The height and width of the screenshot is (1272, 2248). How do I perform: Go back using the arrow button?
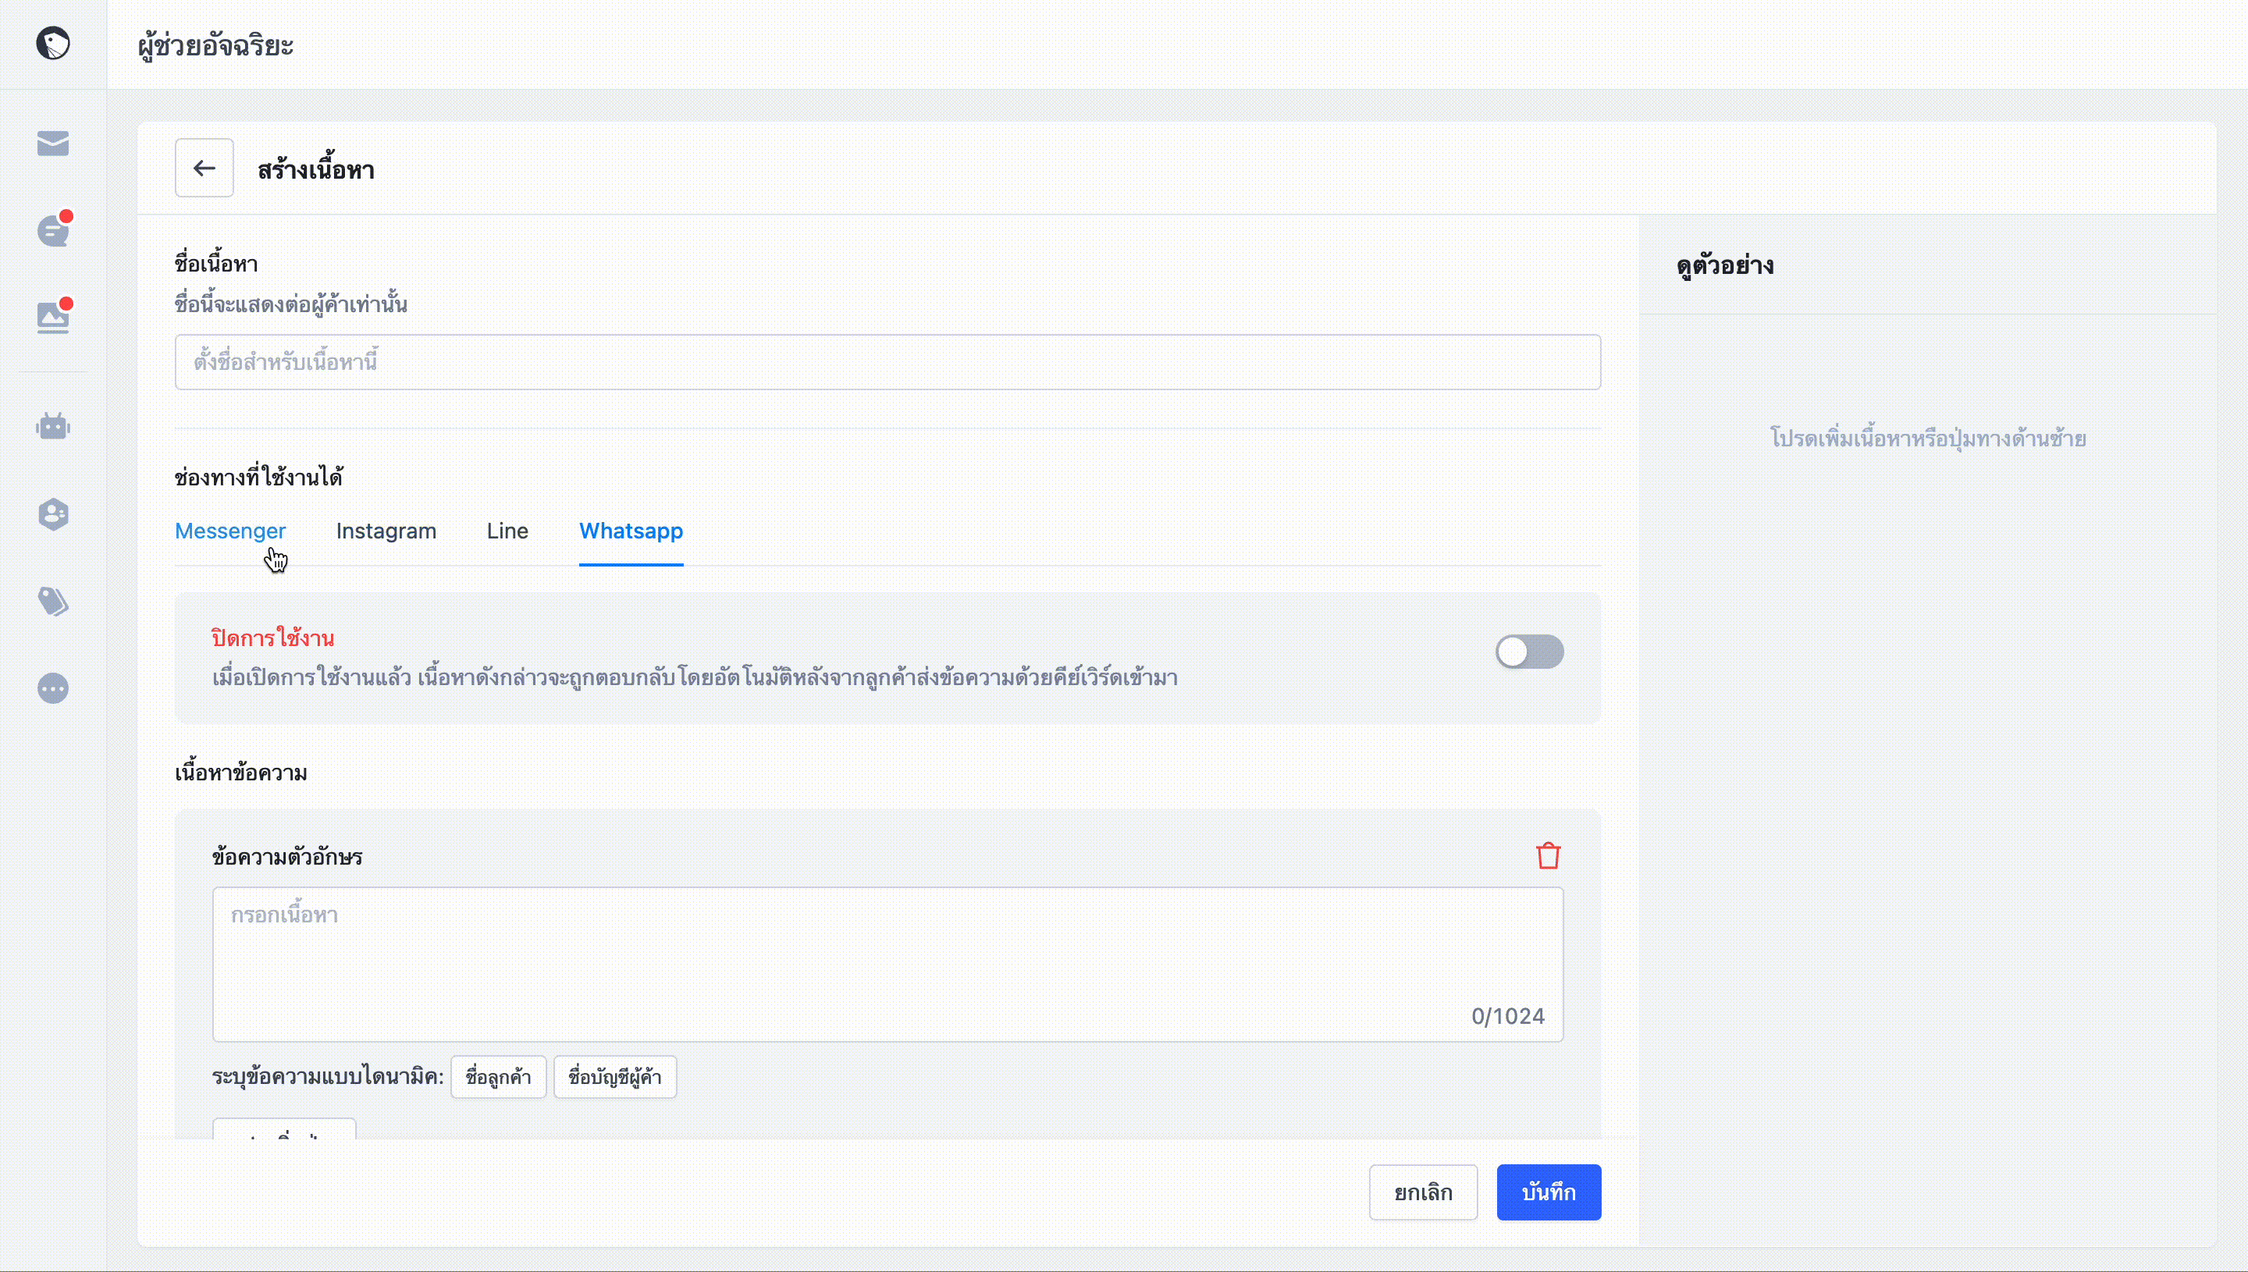click(204, 168)
